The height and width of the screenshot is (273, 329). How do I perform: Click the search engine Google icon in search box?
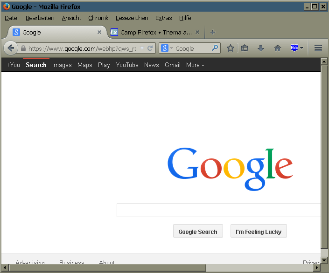(x=164, y=48)
